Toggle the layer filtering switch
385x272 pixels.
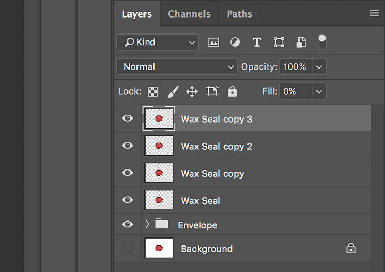click(x=322, y=42)
